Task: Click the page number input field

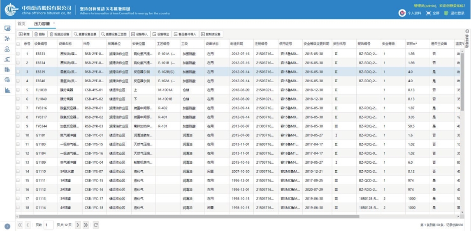Action: tap(48, 225)
